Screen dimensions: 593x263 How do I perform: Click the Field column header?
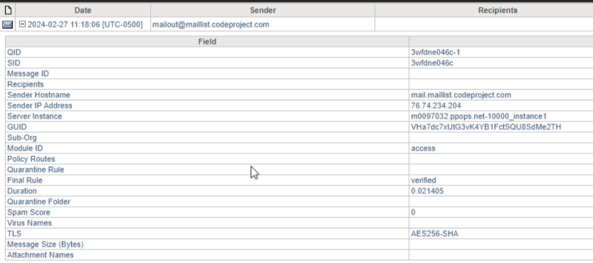[207, 42]
